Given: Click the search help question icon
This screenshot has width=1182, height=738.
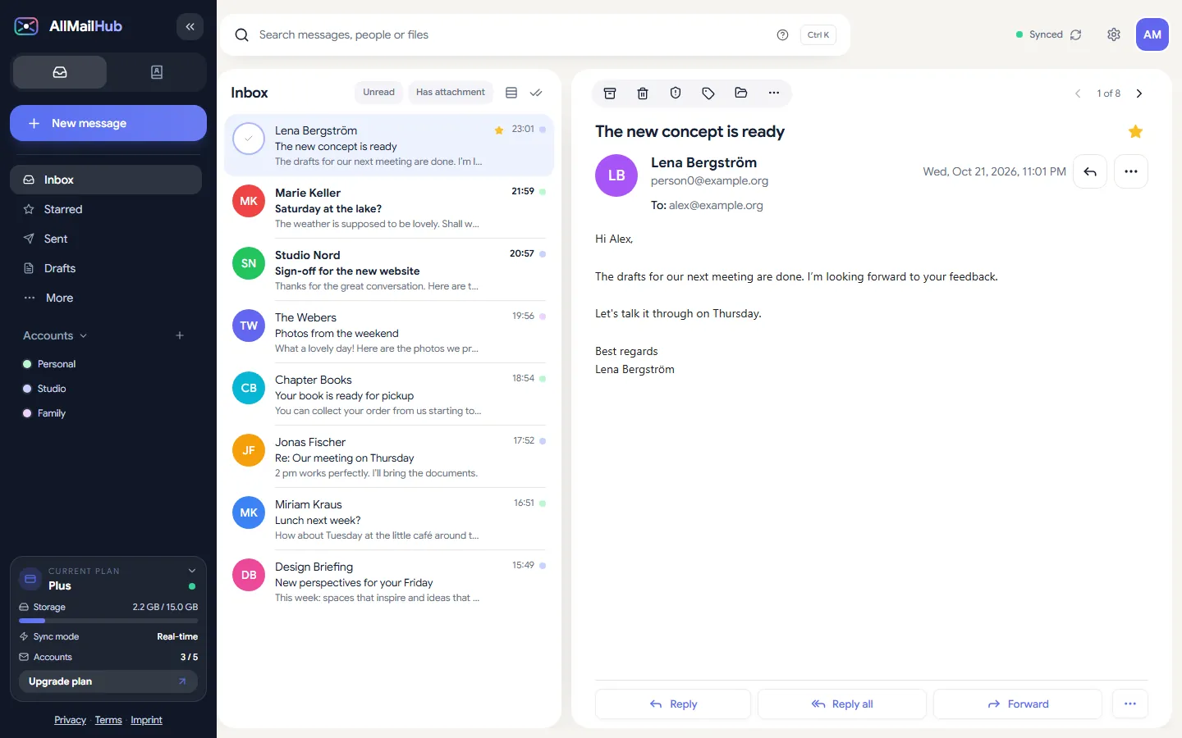Looking at the screenshot, I should 782,34.
